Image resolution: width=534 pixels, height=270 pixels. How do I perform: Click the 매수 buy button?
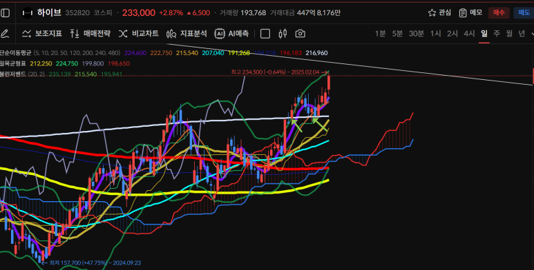point(499,13)
